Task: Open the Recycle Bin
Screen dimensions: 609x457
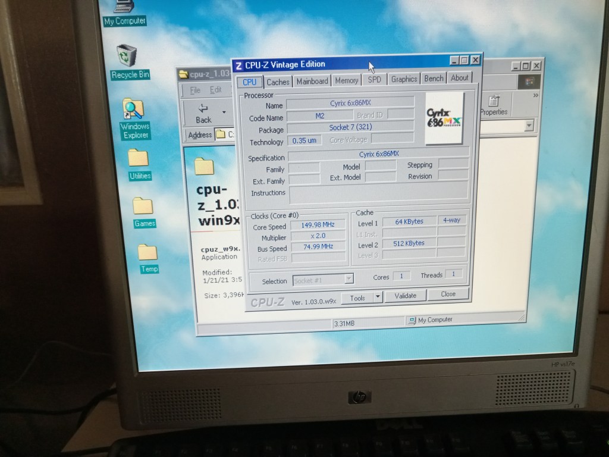Action: point(127,57)
